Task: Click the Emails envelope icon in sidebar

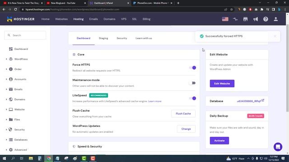Action: point(11,89)
